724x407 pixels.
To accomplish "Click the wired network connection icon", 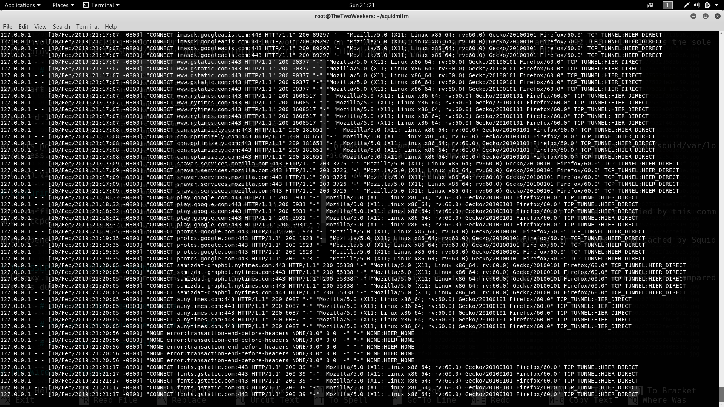I will pos(686,5).
